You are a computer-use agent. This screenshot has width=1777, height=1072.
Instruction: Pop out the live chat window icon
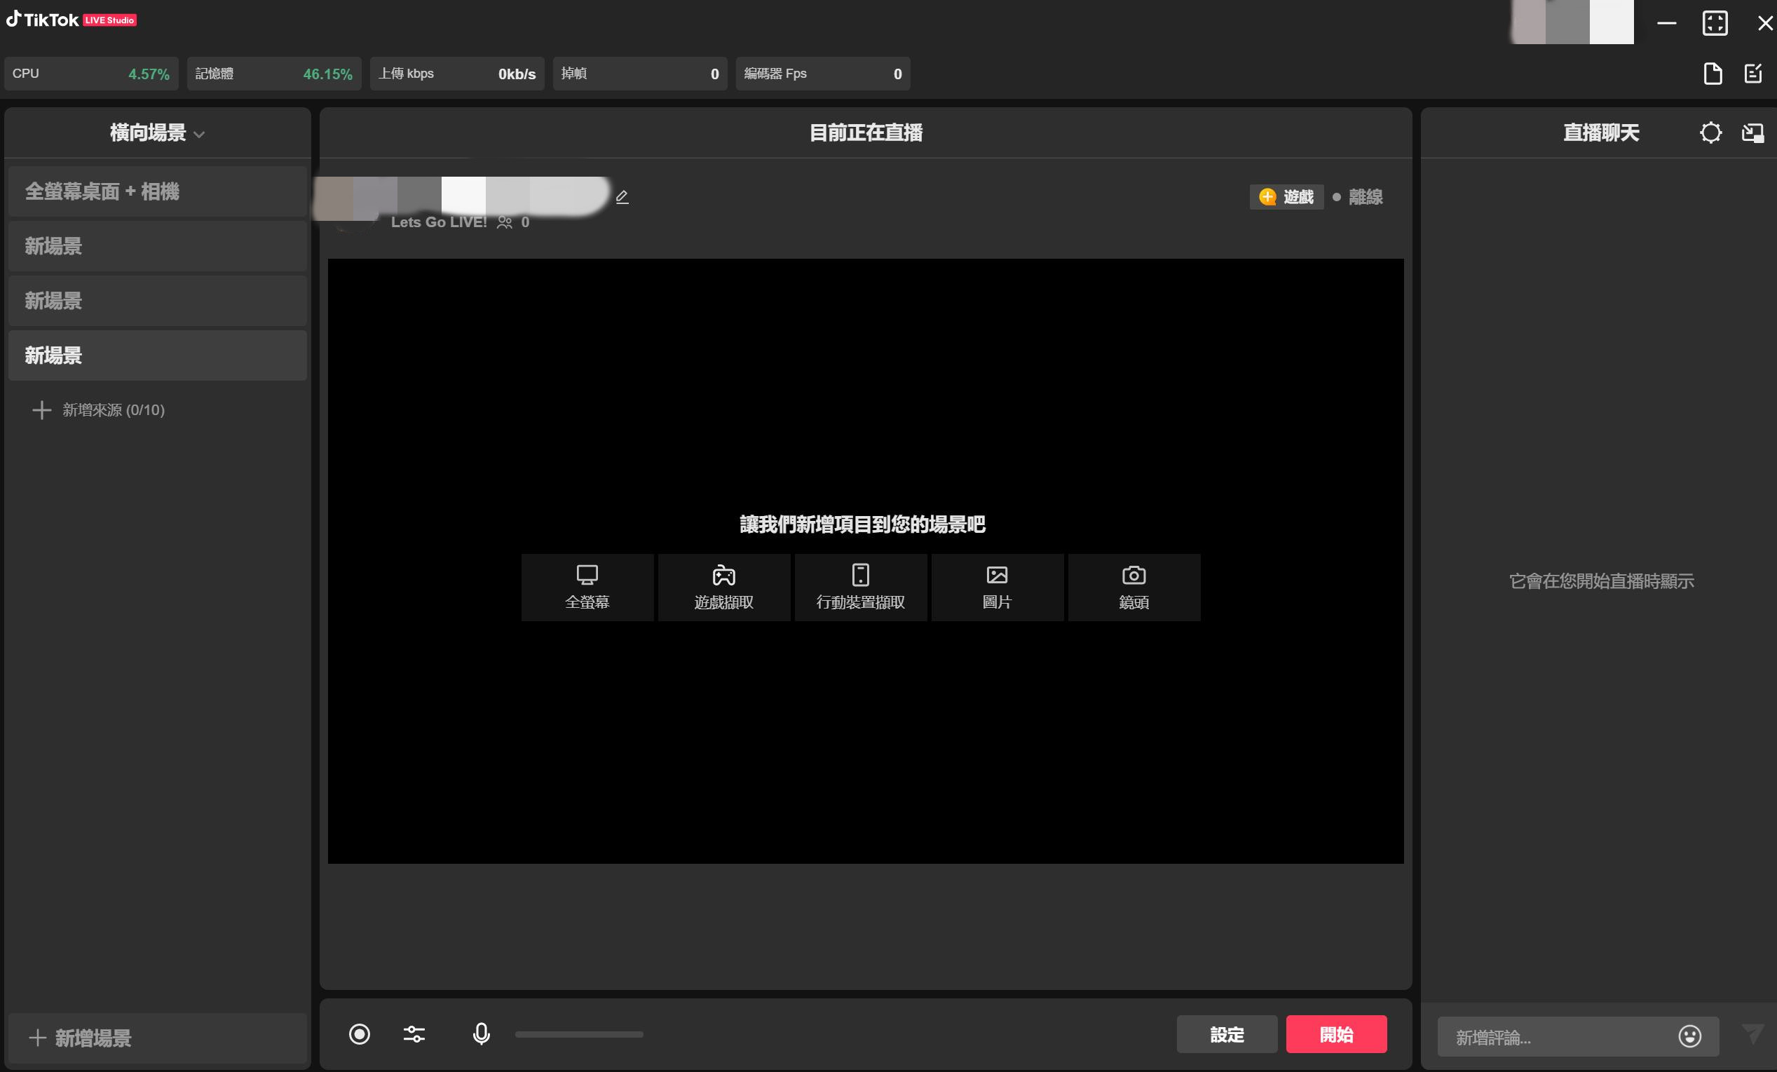(x=1752, y=133)
